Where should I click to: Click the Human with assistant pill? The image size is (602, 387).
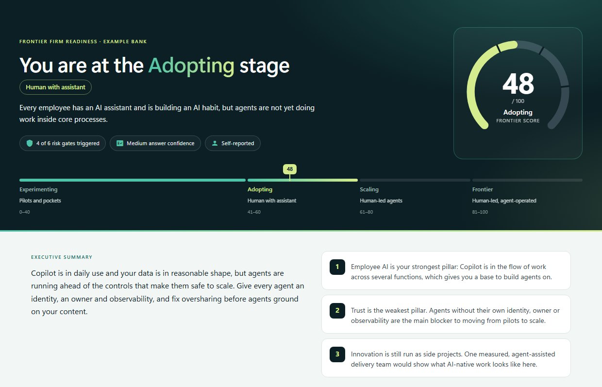coord(55,87)
